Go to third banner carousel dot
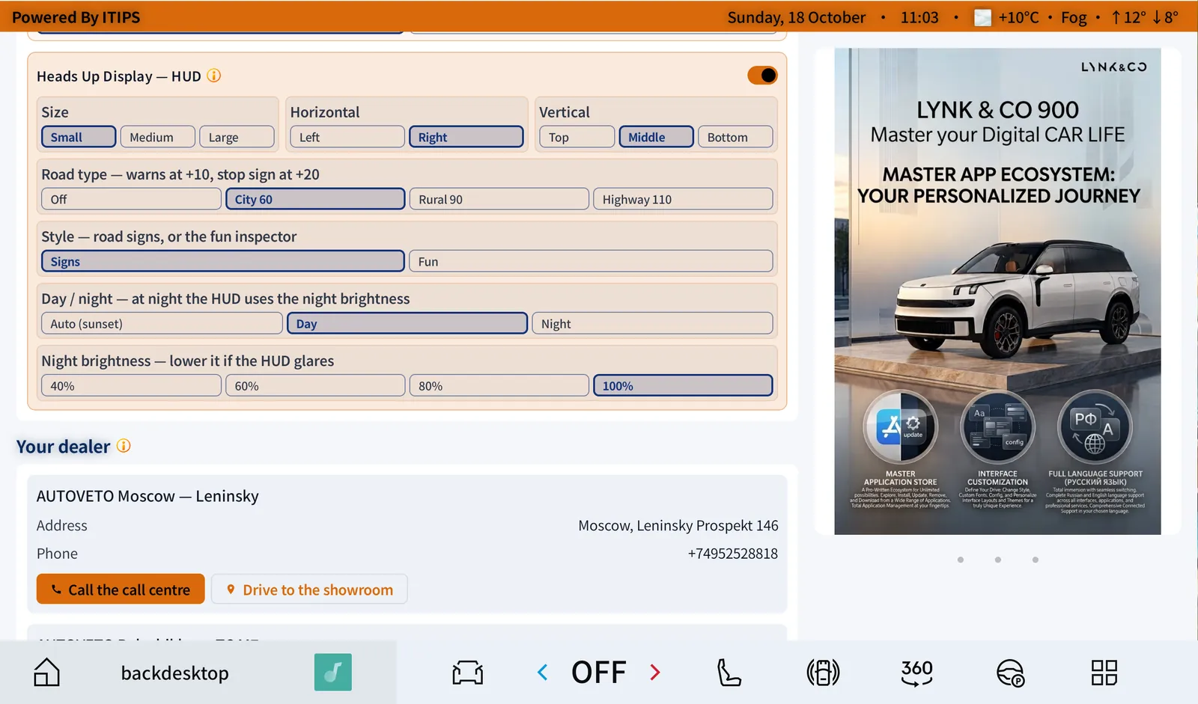 click(1036, 560)
